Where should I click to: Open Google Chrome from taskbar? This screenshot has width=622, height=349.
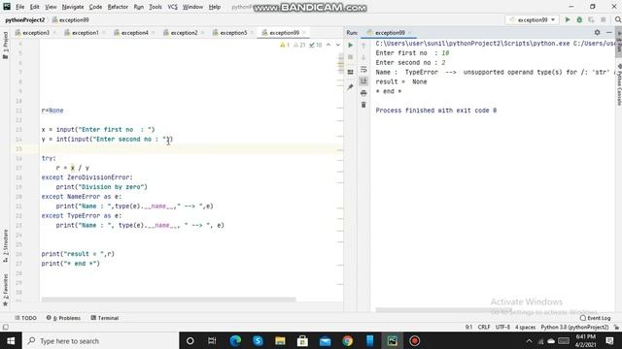click(348, 340)
